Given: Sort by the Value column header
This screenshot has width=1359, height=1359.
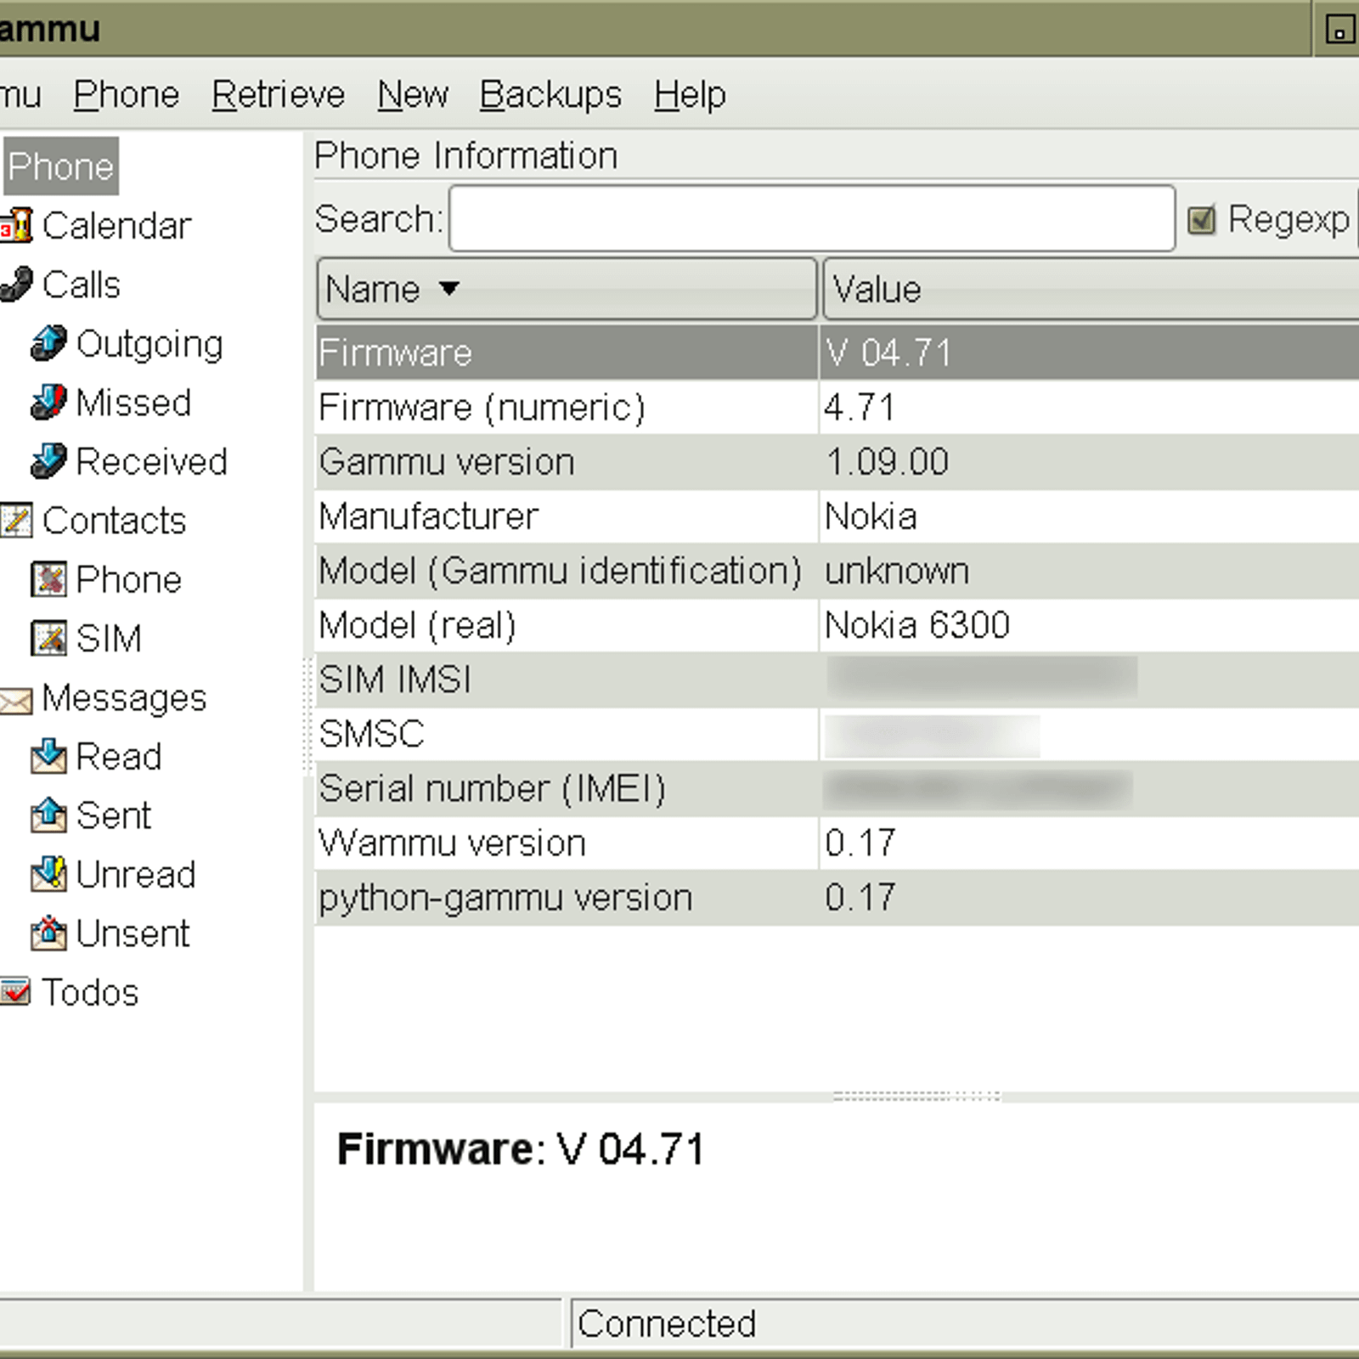Looking at the screenshot, I should [x=1091, y=289].
